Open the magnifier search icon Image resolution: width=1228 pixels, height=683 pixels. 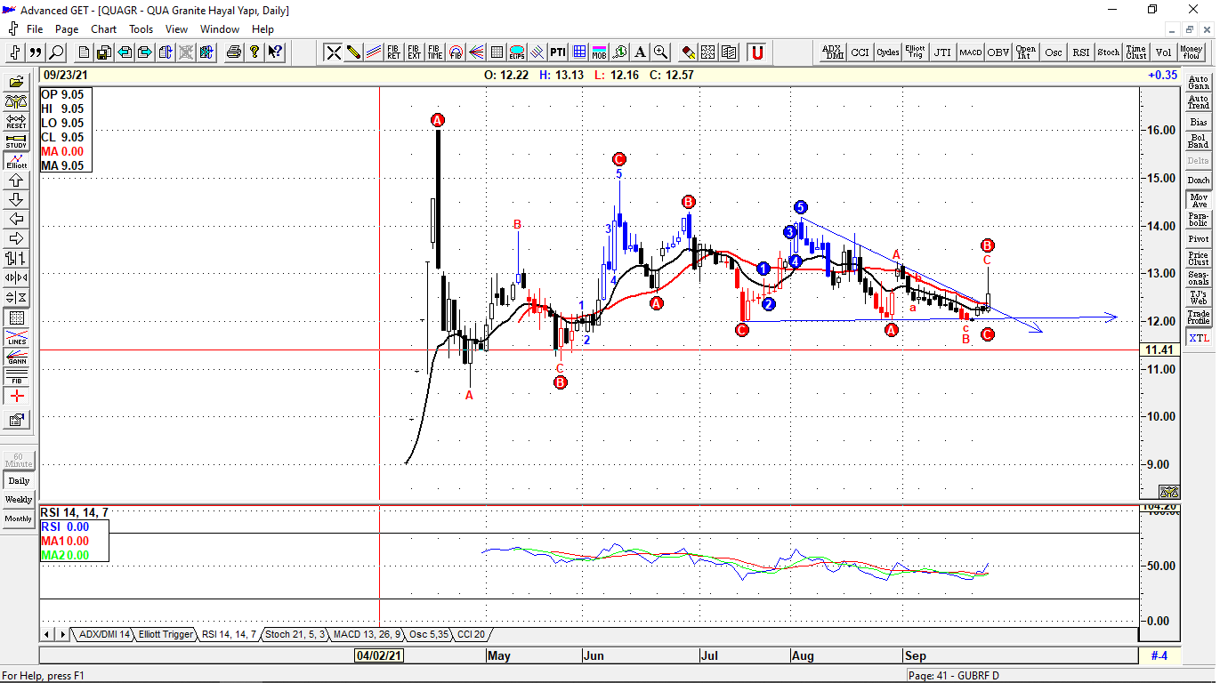[57, 52]
